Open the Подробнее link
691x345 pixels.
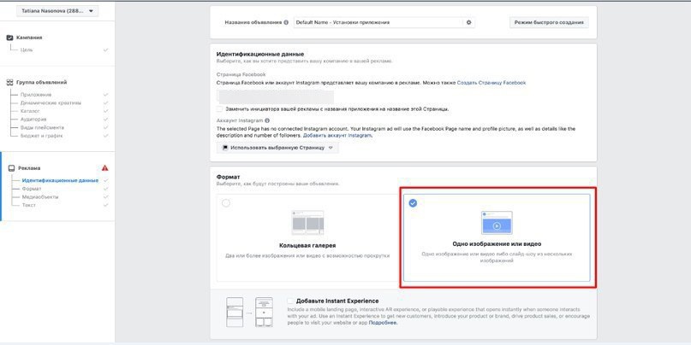point(383,323)
